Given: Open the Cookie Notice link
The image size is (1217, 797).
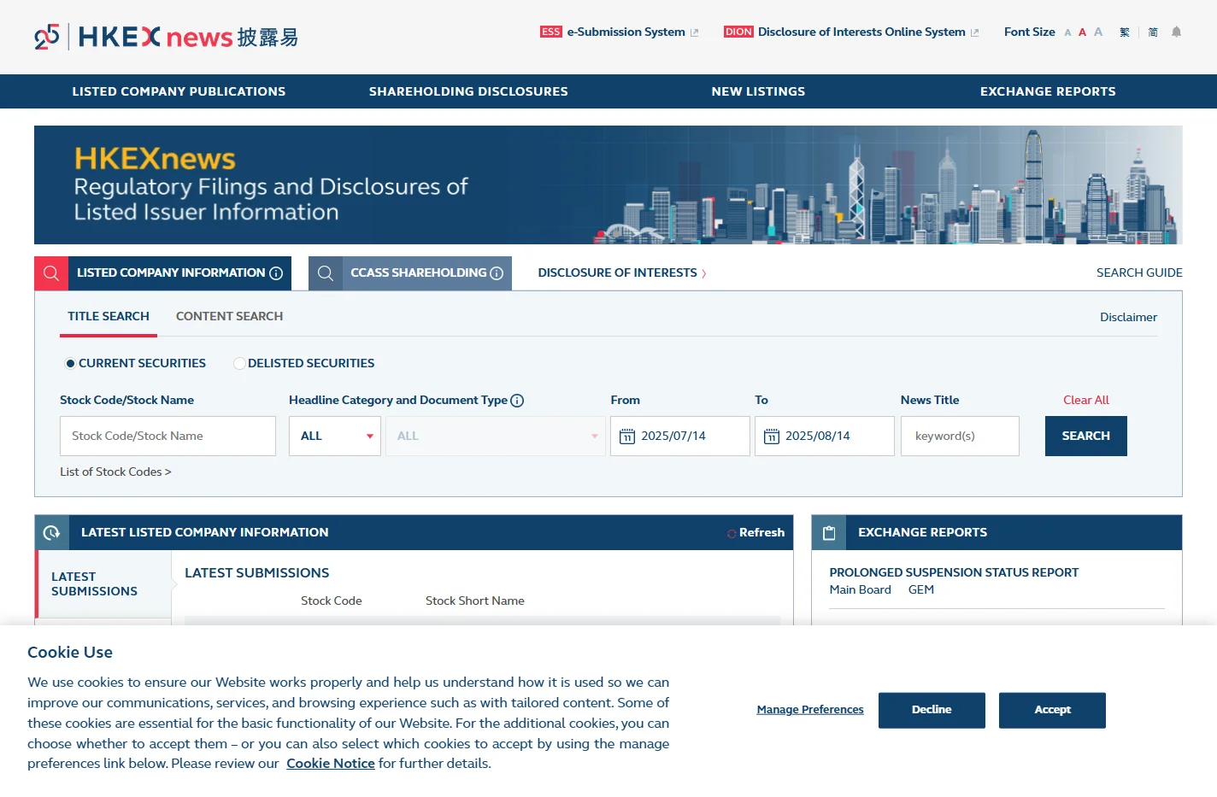Looking at the screenshot, I should tap(331, 764).
